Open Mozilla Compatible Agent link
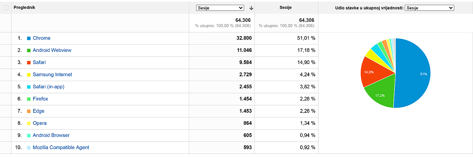The width and height of the screenshot is (473, 157). [61, 148]
